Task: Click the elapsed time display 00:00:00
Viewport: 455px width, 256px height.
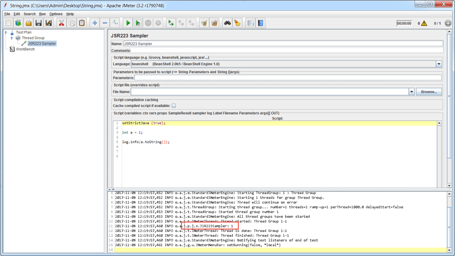Action: coord(404,24)
